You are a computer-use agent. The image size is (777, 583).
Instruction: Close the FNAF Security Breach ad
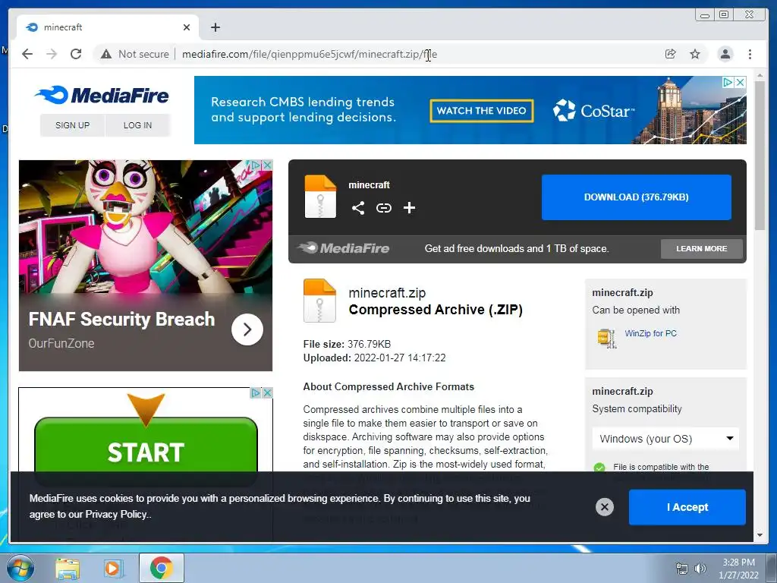tap(267, 165)
